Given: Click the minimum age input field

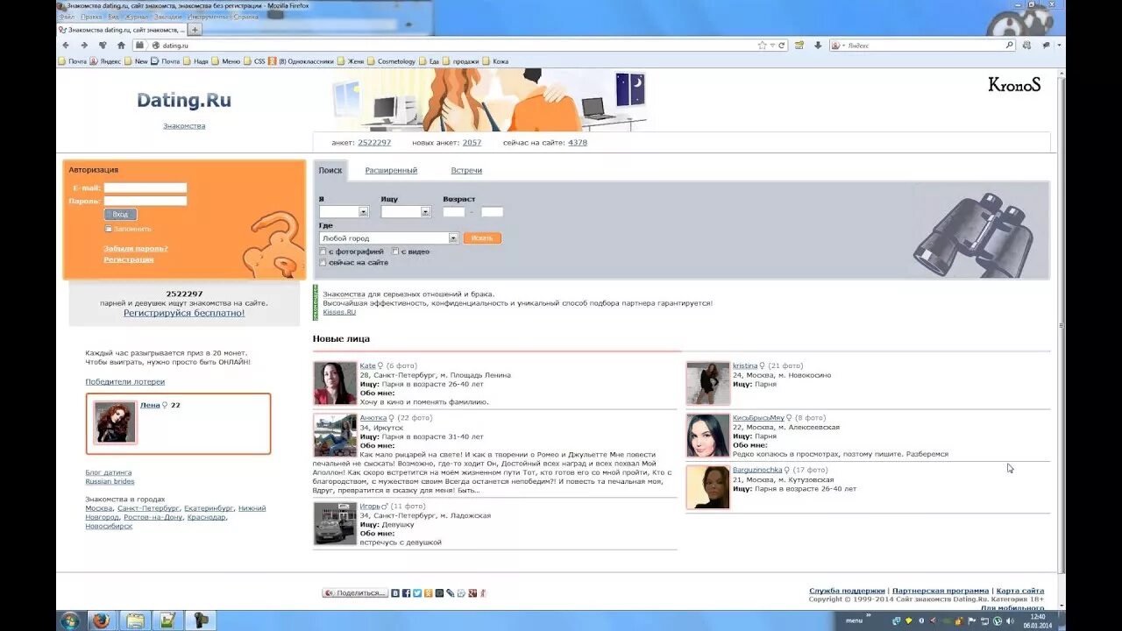Looking at the screenshot, I should tap(454, 211).
